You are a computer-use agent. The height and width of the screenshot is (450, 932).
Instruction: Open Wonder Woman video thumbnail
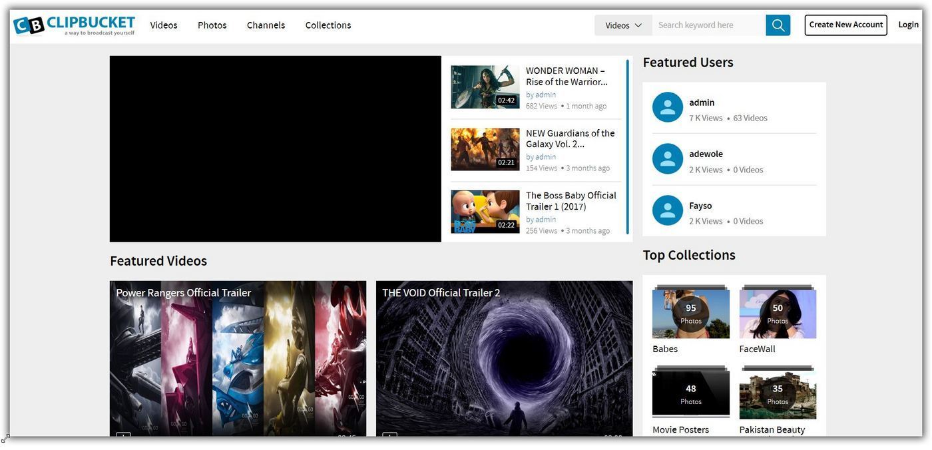click(x=485, y=87)
